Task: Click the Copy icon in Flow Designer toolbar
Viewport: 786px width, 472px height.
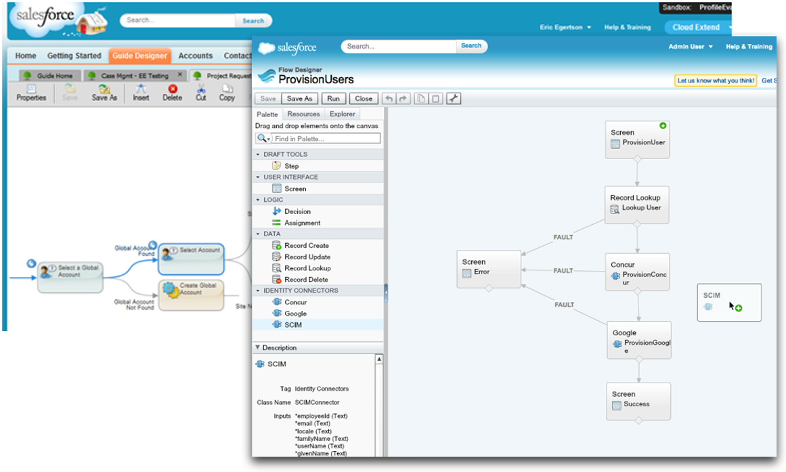Action: [x=421, y=99]
